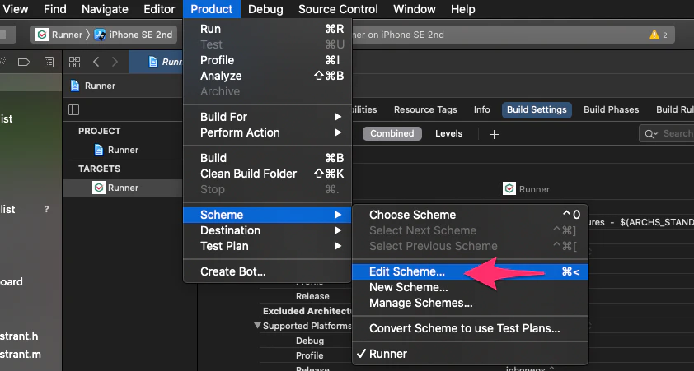The width and height of the screenshot is (694, 371).
Task: Select the Levels view filter
Action: point(449,133)
